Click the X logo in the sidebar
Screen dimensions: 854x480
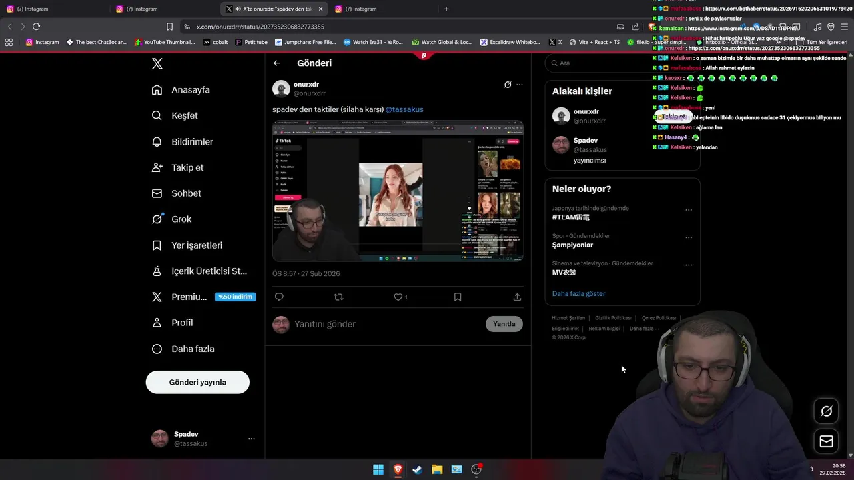[x=157, y=64]
